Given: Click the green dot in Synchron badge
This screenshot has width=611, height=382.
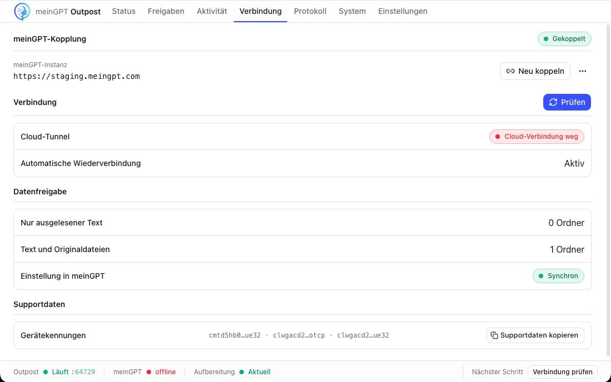Looking at the screenshot, I should 540,276.
